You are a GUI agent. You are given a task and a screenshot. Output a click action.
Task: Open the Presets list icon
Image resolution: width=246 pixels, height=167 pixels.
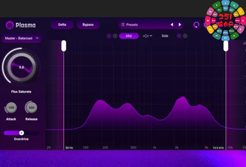click(123, 24)
